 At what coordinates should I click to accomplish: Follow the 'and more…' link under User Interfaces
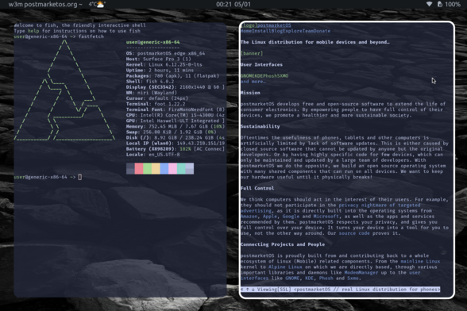[x=253, y=82]
